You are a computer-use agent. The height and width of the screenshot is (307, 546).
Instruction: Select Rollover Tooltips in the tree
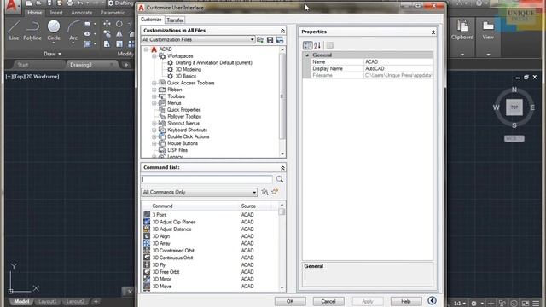[184, 116]
